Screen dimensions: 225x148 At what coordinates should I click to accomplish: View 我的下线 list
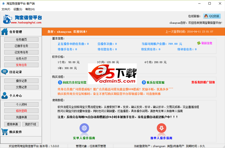click(x=30, y=124)
